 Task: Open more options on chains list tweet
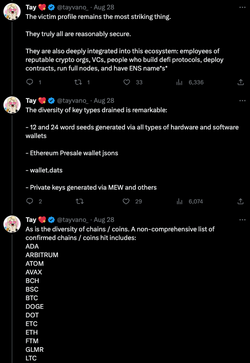pyautogui.click(x=242, y=220)
